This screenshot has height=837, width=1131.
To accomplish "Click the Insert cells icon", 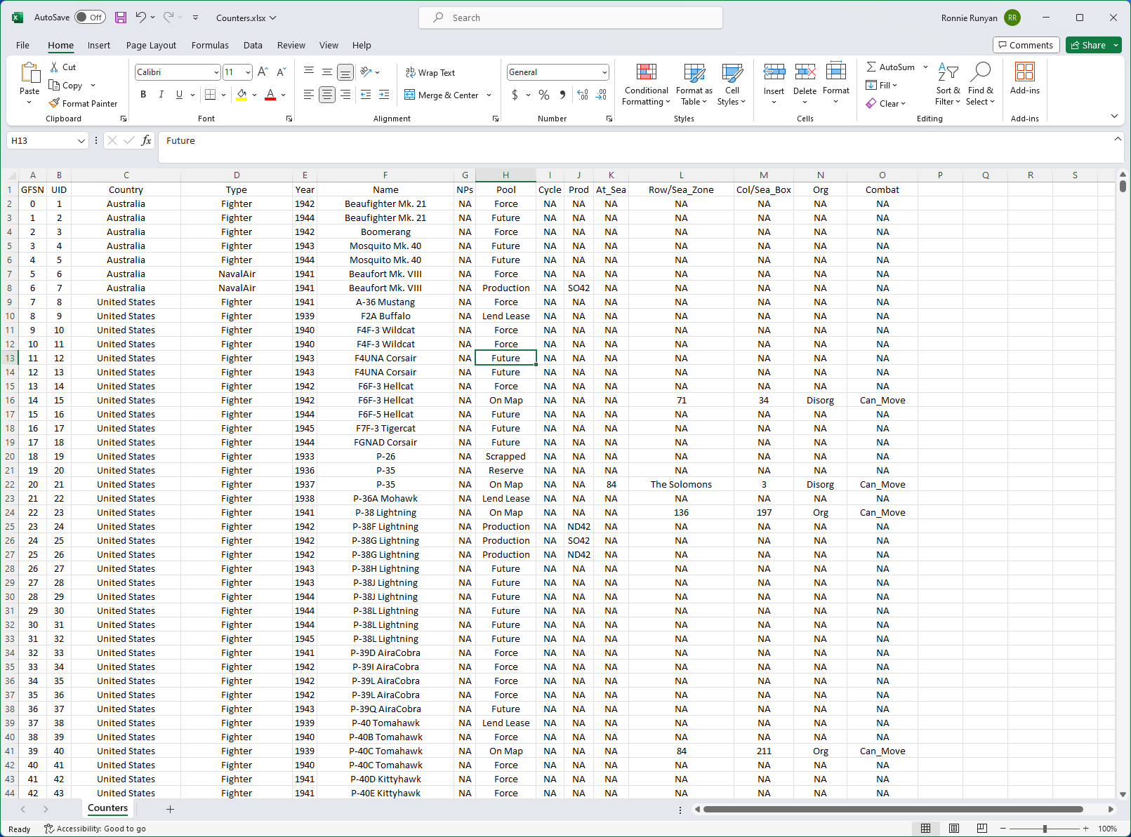I will [x=774, y=72].
